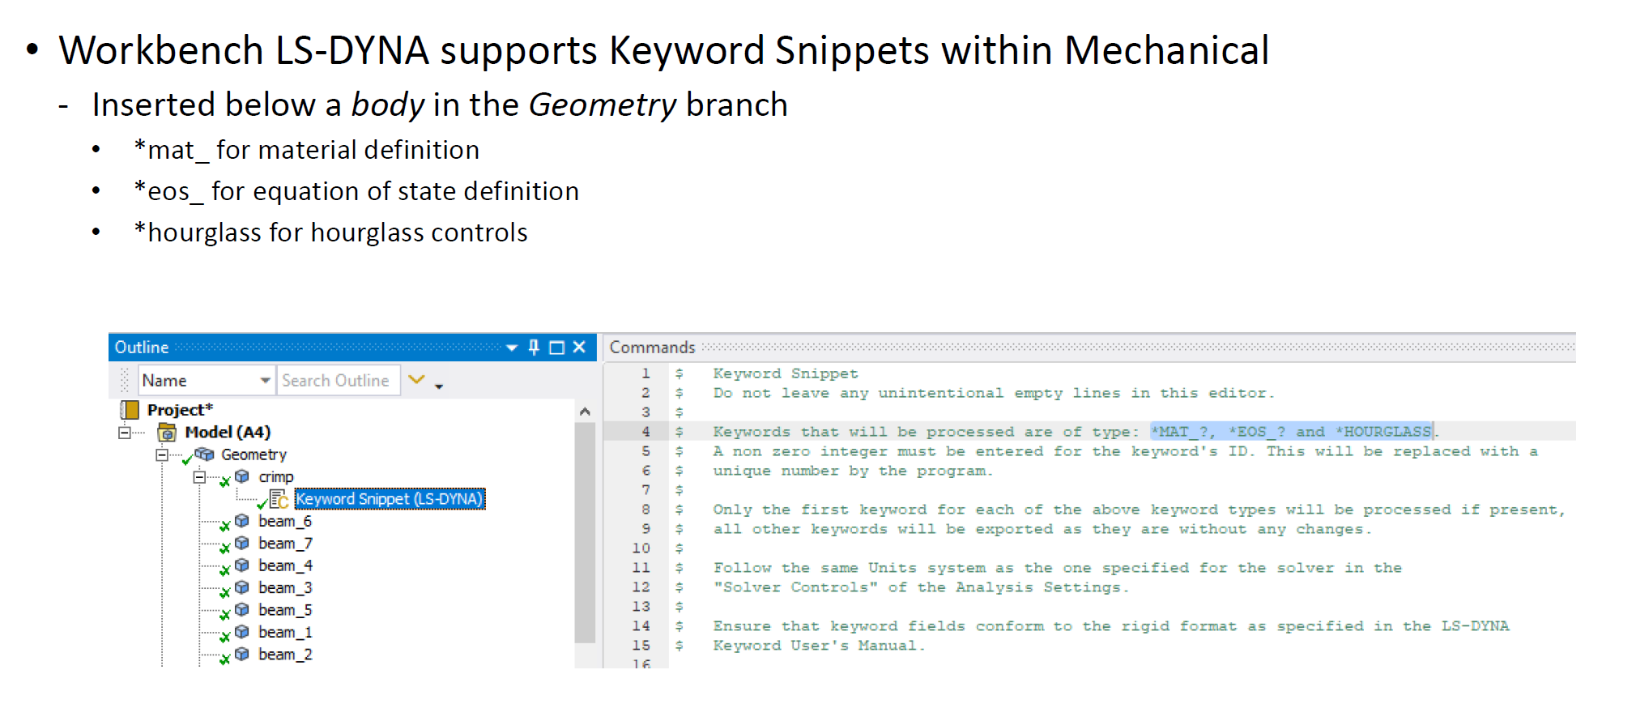Click the crimp body cube icon
Image resolution: width=1636 pixels, height=704 pixels.
tap(242, 476)
